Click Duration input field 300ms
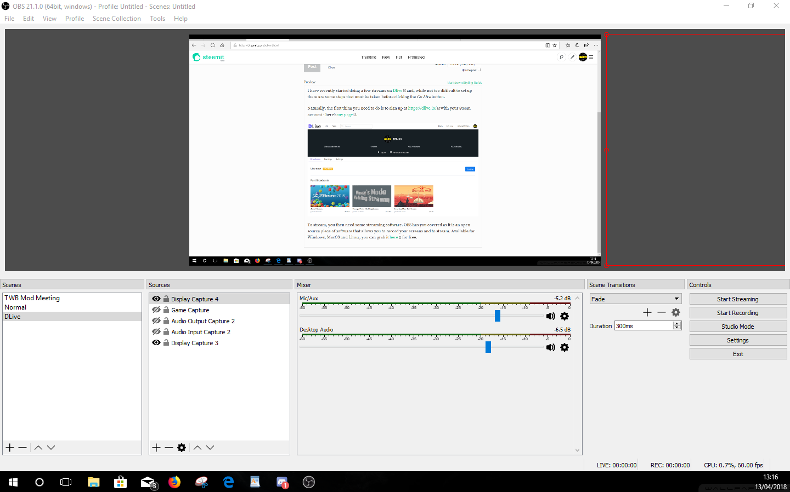Image resolution: width=790 pixels, height=492 pixels. click(x=644, y=326)
